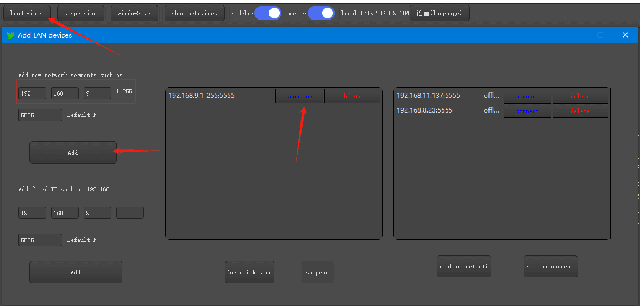Click the localIP 192.168.9.104 text
The image size is (640, 306).
(x=375, y=13)
